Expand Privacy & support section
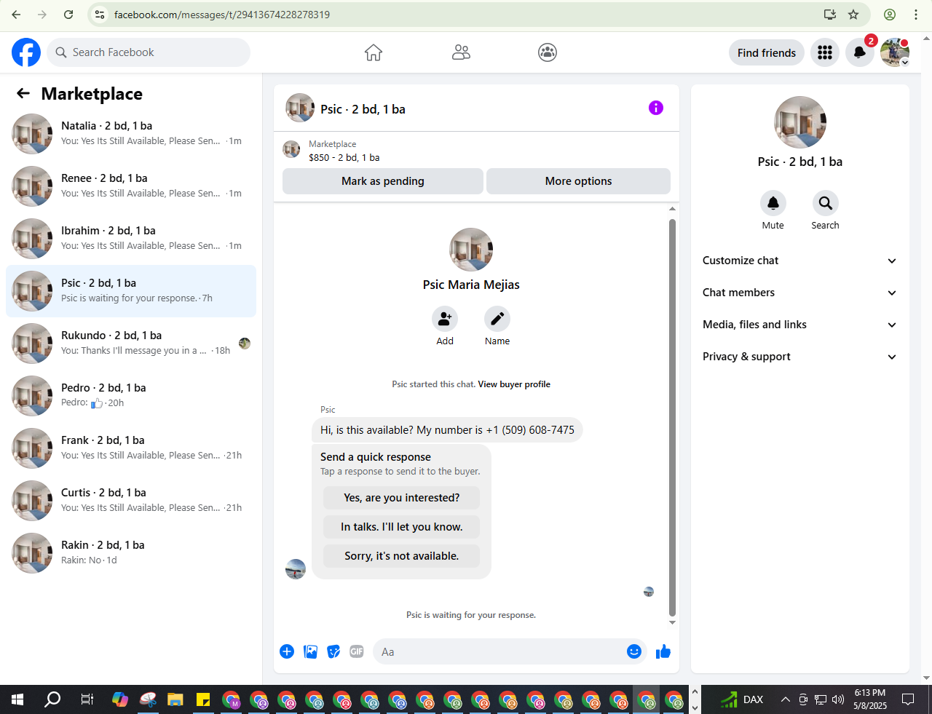Viewport: 932px width, 714px height. click(800, 357)
